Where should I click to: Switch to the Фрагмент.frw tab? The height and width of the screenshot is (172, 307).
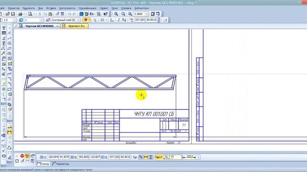point(74,26)
